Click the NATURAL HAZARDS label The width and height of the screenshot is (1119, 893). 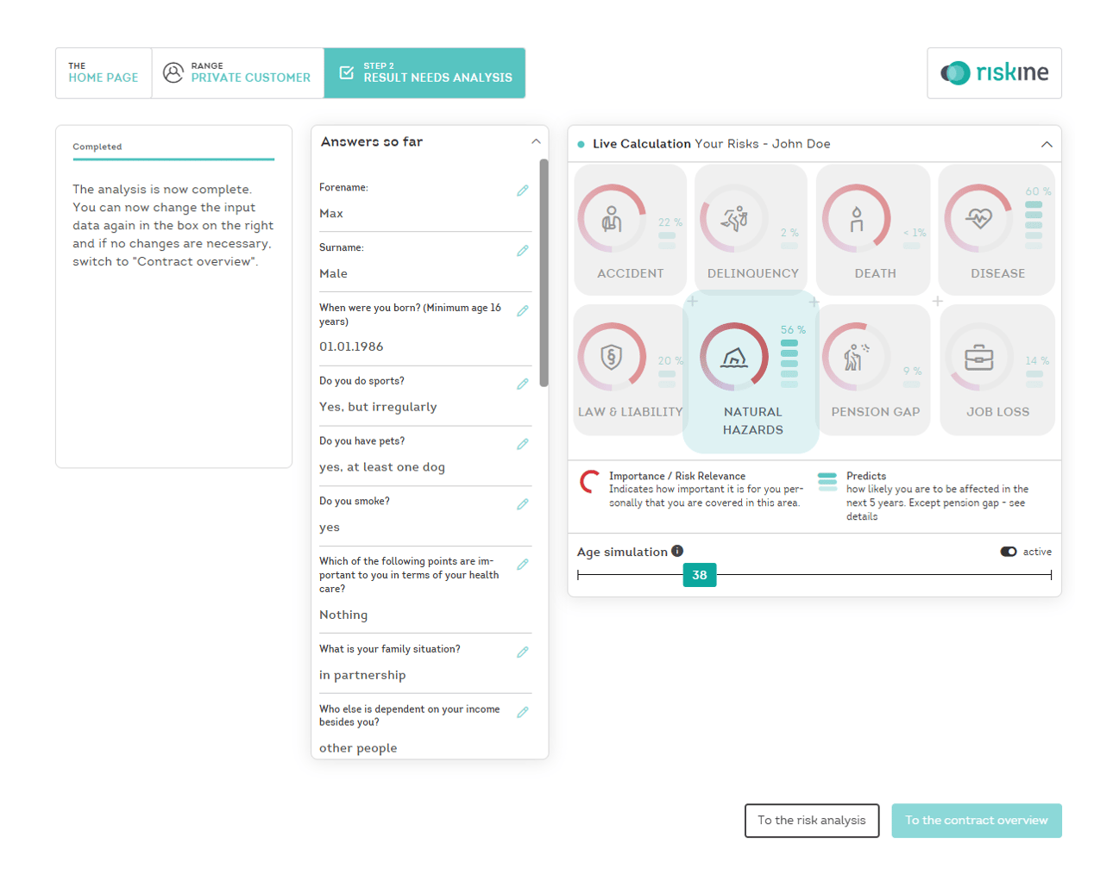tap(753, 421)
